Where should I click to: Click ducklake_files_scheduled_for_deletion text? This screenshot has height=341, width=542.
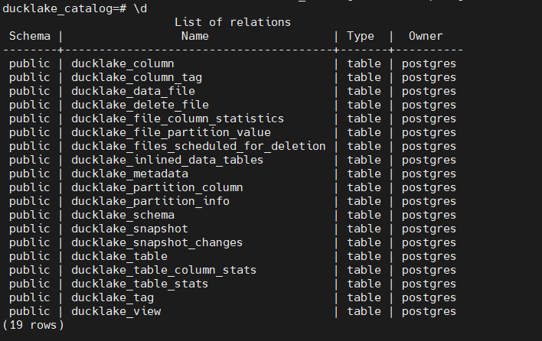198,146
